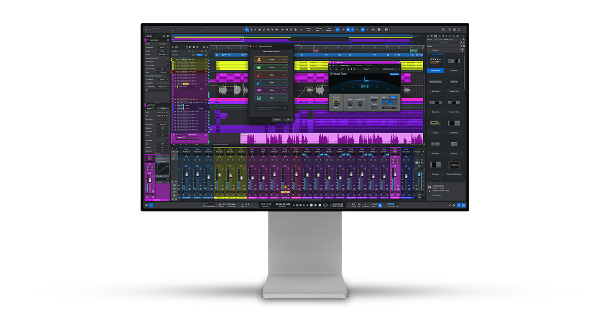Open the Layers dropdown in Inspector

[x=163, y=55]
